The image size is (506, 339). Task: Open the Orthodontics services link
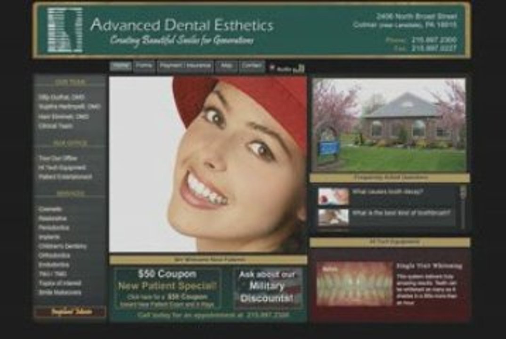point(54,255)
